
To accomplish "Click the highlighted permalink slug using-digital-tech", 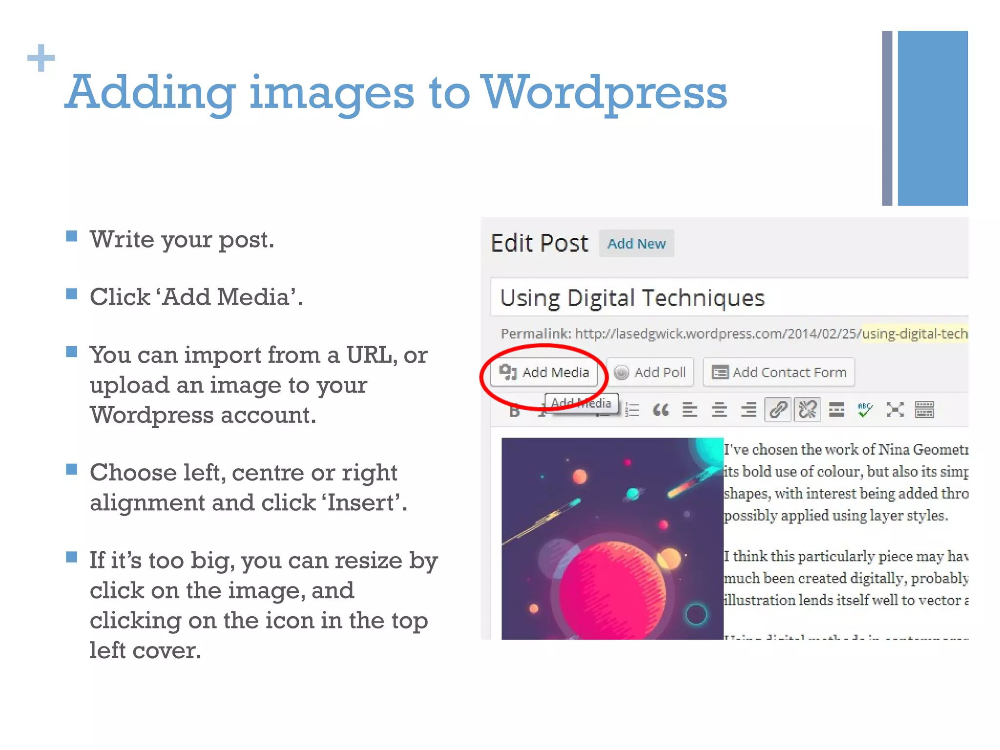I will click(915, 333).
